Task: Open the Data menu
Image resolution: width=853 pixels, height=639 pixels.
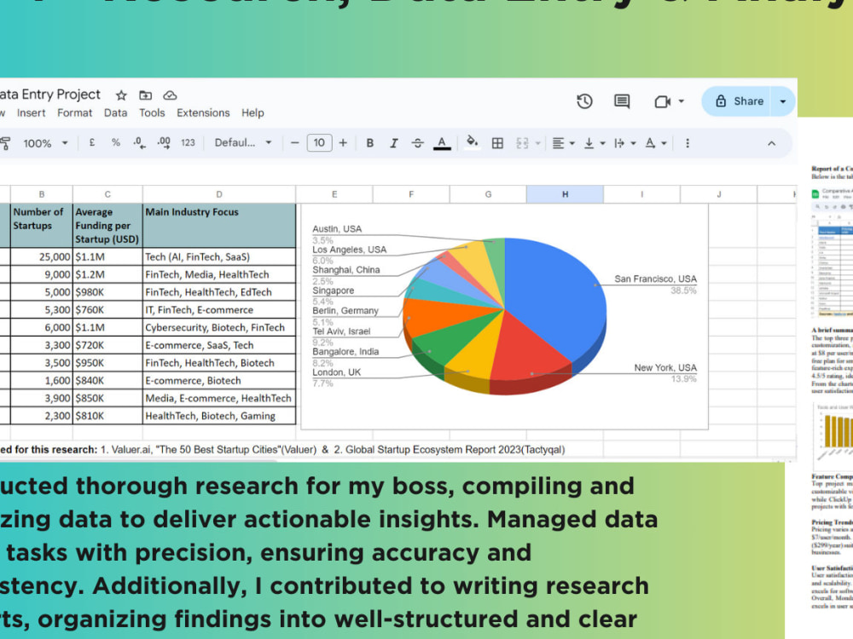Action: coord(115,113)
